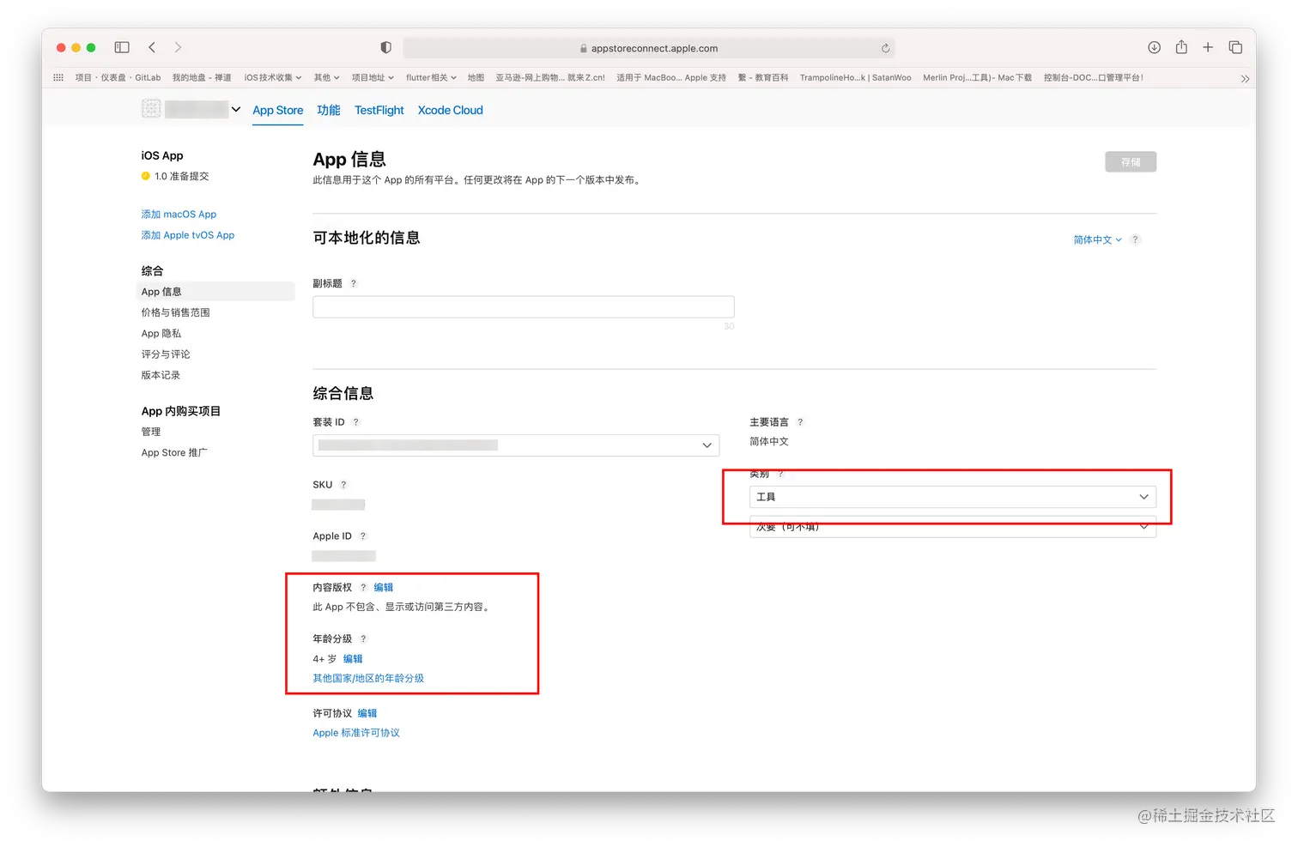This screenshot has height=847, width=1298.
Task: Expand the 套装 ID dropdown
Action: pyautogui.click(x=516, y=445)
